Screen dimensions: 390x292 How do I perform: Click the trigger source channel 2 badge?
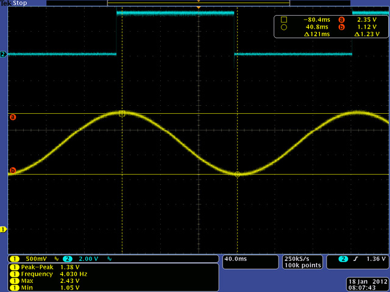click(x=345, y=259)
